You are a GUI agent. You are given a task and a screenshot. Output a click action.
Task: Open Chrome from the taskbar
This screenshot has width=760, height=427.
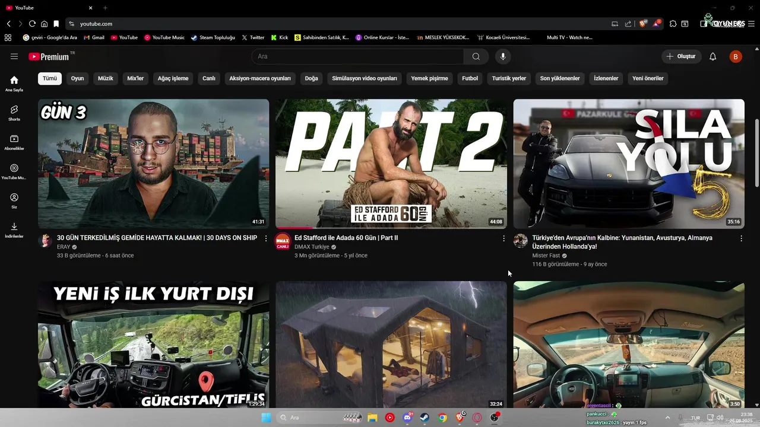pos(442,418)
